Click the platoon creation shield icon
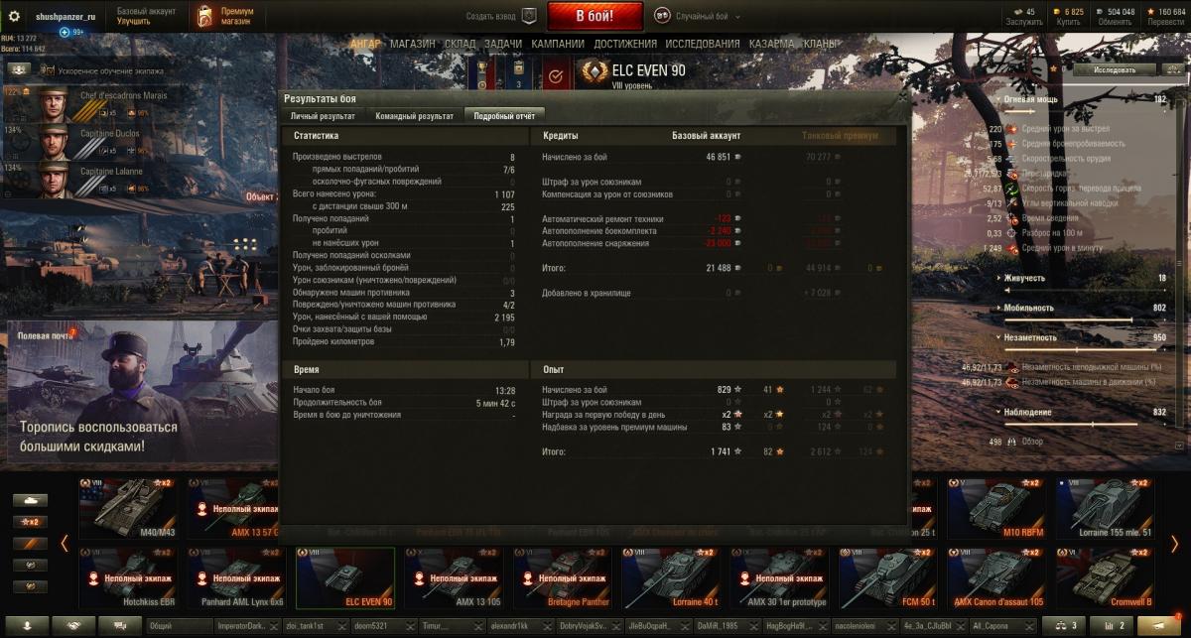 [x=529, y=16]
